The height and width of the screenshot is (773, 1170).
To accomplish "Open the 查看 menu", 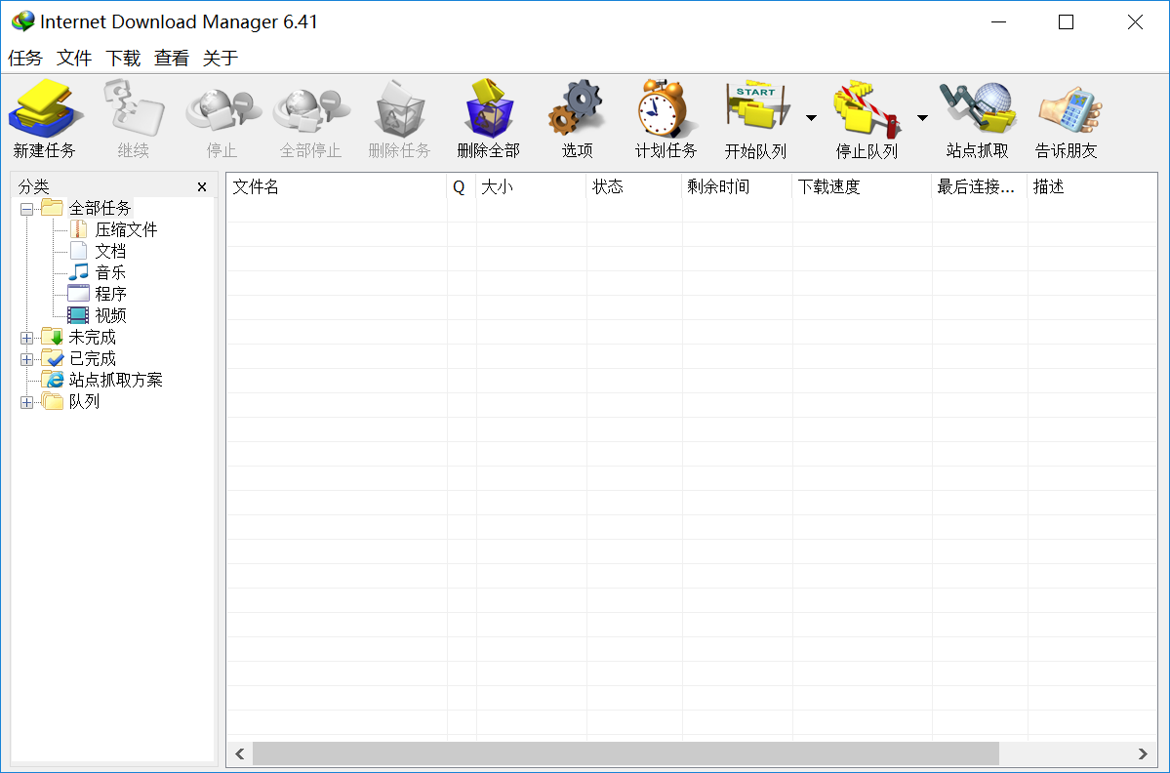I will point(170,58).
